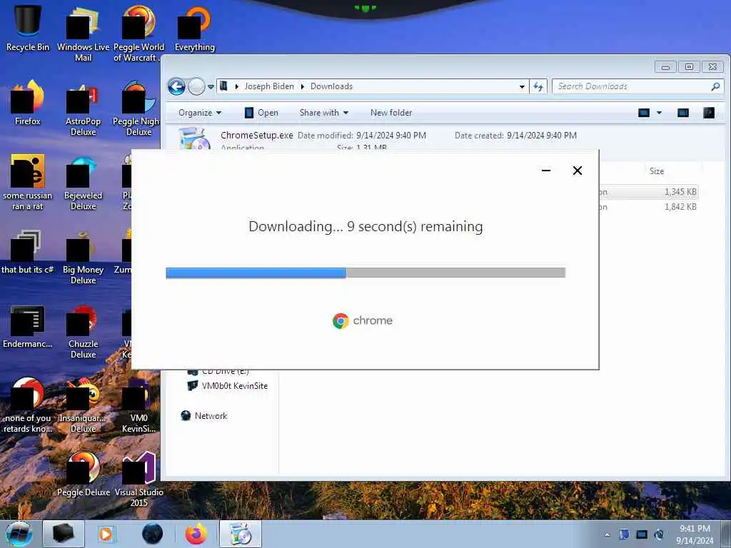Change view icon in Explorer toolbar
The height and width of the screenshot is (548, 731).
click(644, 113)
